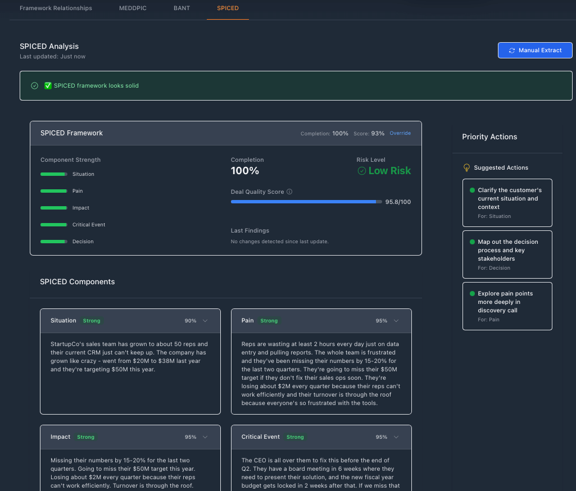Click the lightbulb icon beside Suggested Actions
Viewport: 576px width, 491px height.
click(466, 167)
